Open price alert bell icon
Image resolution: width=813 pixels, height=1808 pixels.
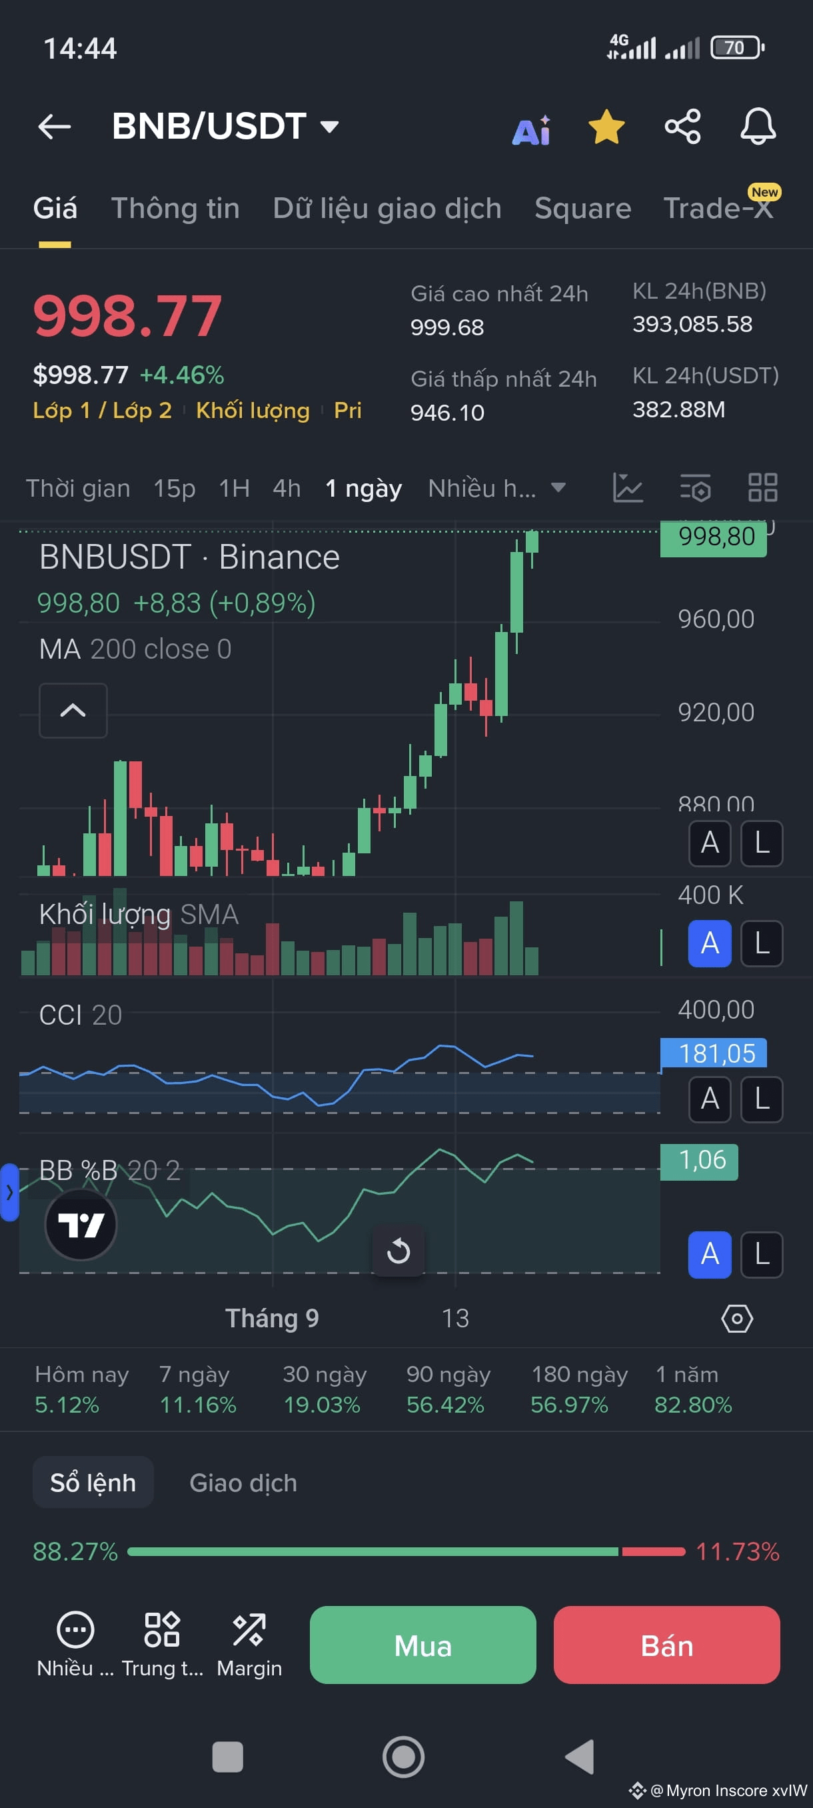pos(758,127)
